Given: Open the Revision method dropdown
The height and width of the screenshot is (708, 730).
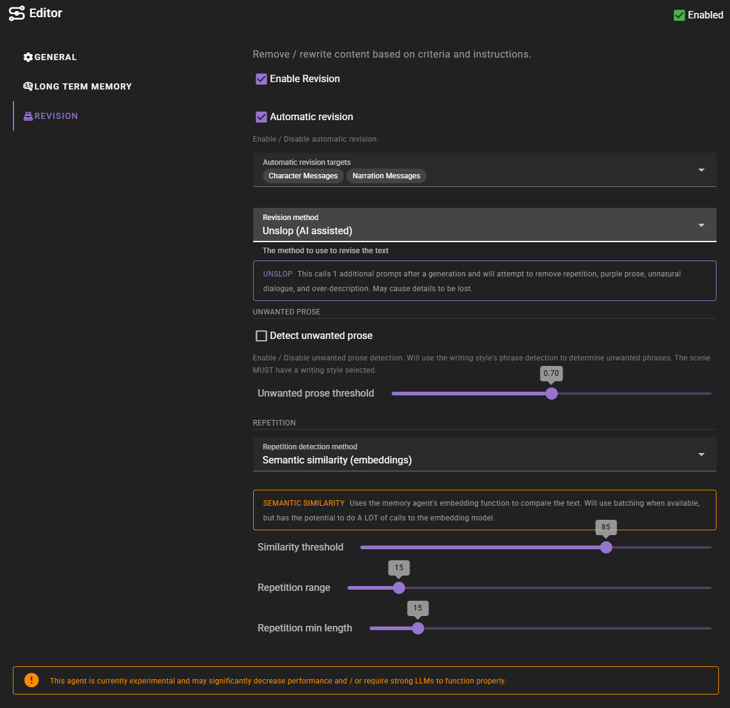Looking at the screenshot, I should click(701, 225).
